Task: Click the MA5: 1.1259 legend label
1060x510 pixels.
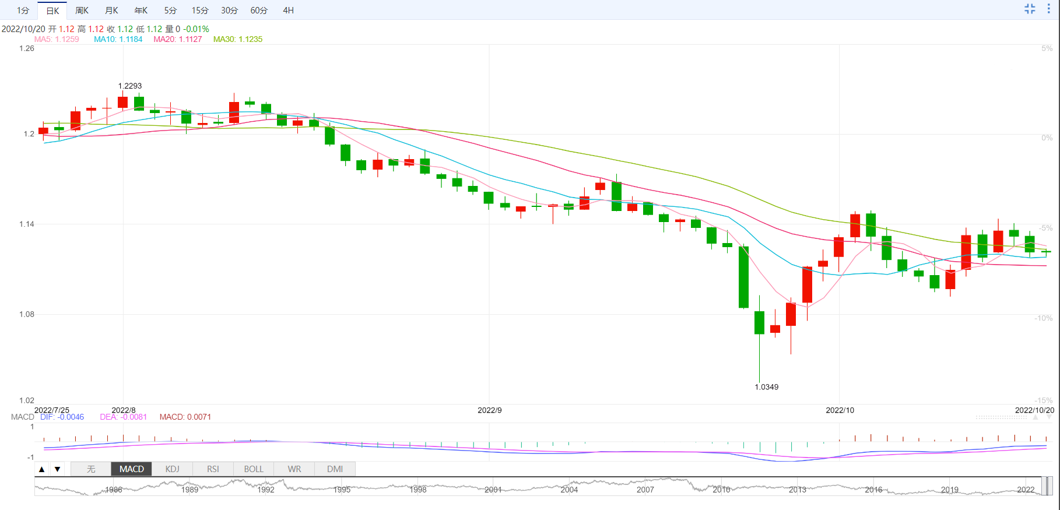Action: [x=57, y=39]
